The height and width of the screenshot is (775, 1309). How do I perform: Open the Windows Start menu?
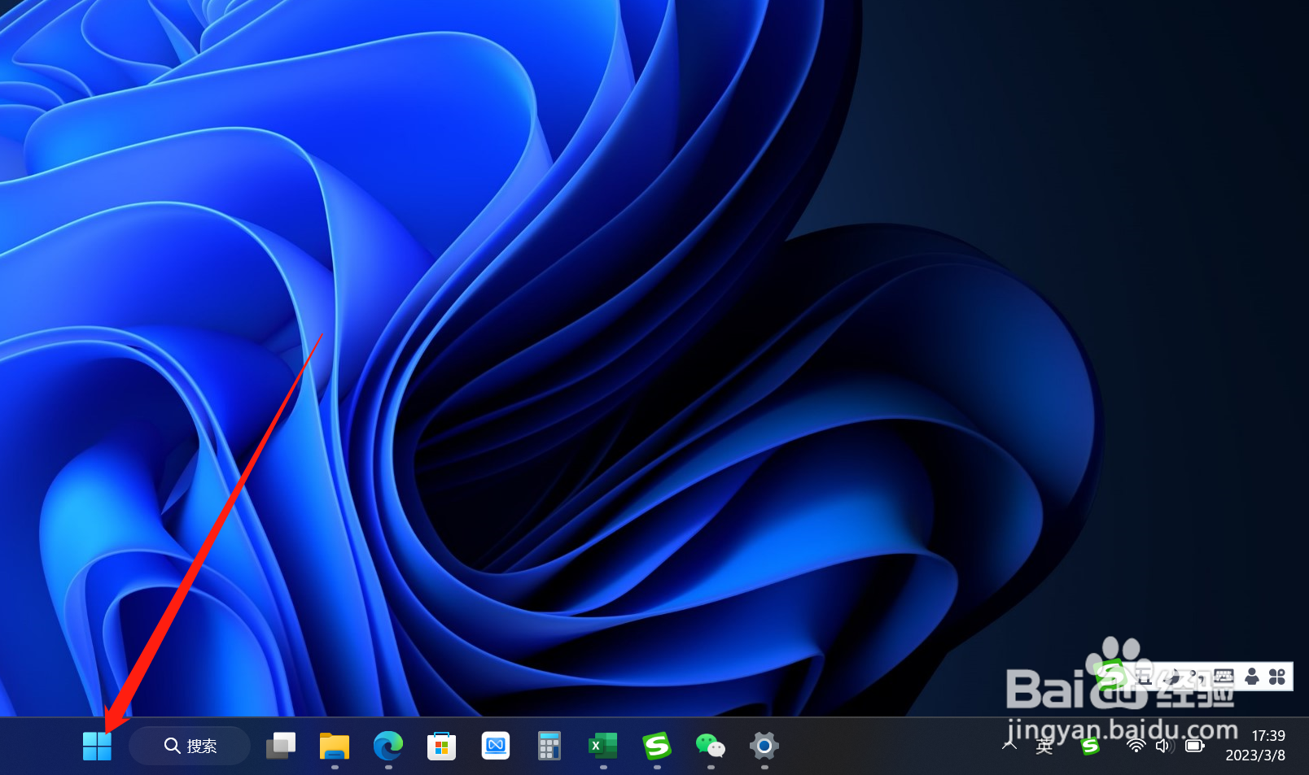[97, 746]
